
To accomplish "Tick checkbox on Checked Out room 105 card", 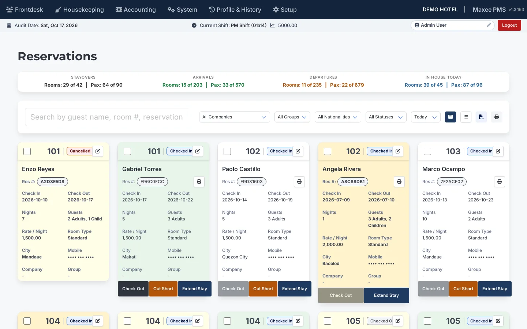I will click(328, 321).
